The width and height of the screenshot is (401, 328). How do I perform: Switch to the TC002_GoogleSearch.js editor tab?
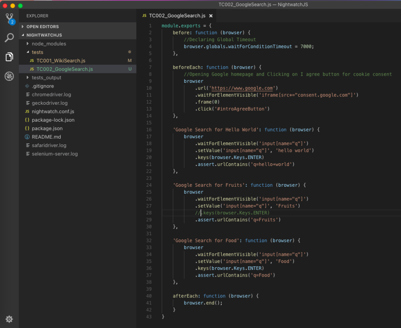coord(177,16)
